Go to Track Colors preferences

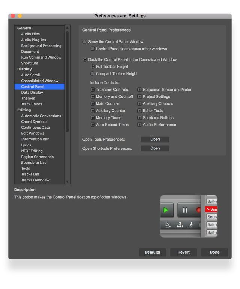pyautogui.click(x=32, y=104)
